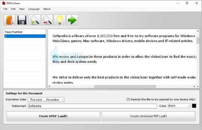The height and width of the screenshot is (130, 202).
Task: Click the Create UPDF (.updf) button
Action: (53, 116)
